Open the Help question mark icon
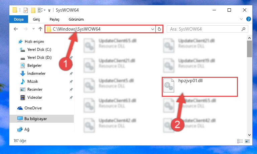The height and width of the screenshot is (154, 257). [x=248, y=19]
